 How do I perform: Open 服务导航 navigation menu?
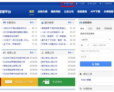(x=56, y=12)
